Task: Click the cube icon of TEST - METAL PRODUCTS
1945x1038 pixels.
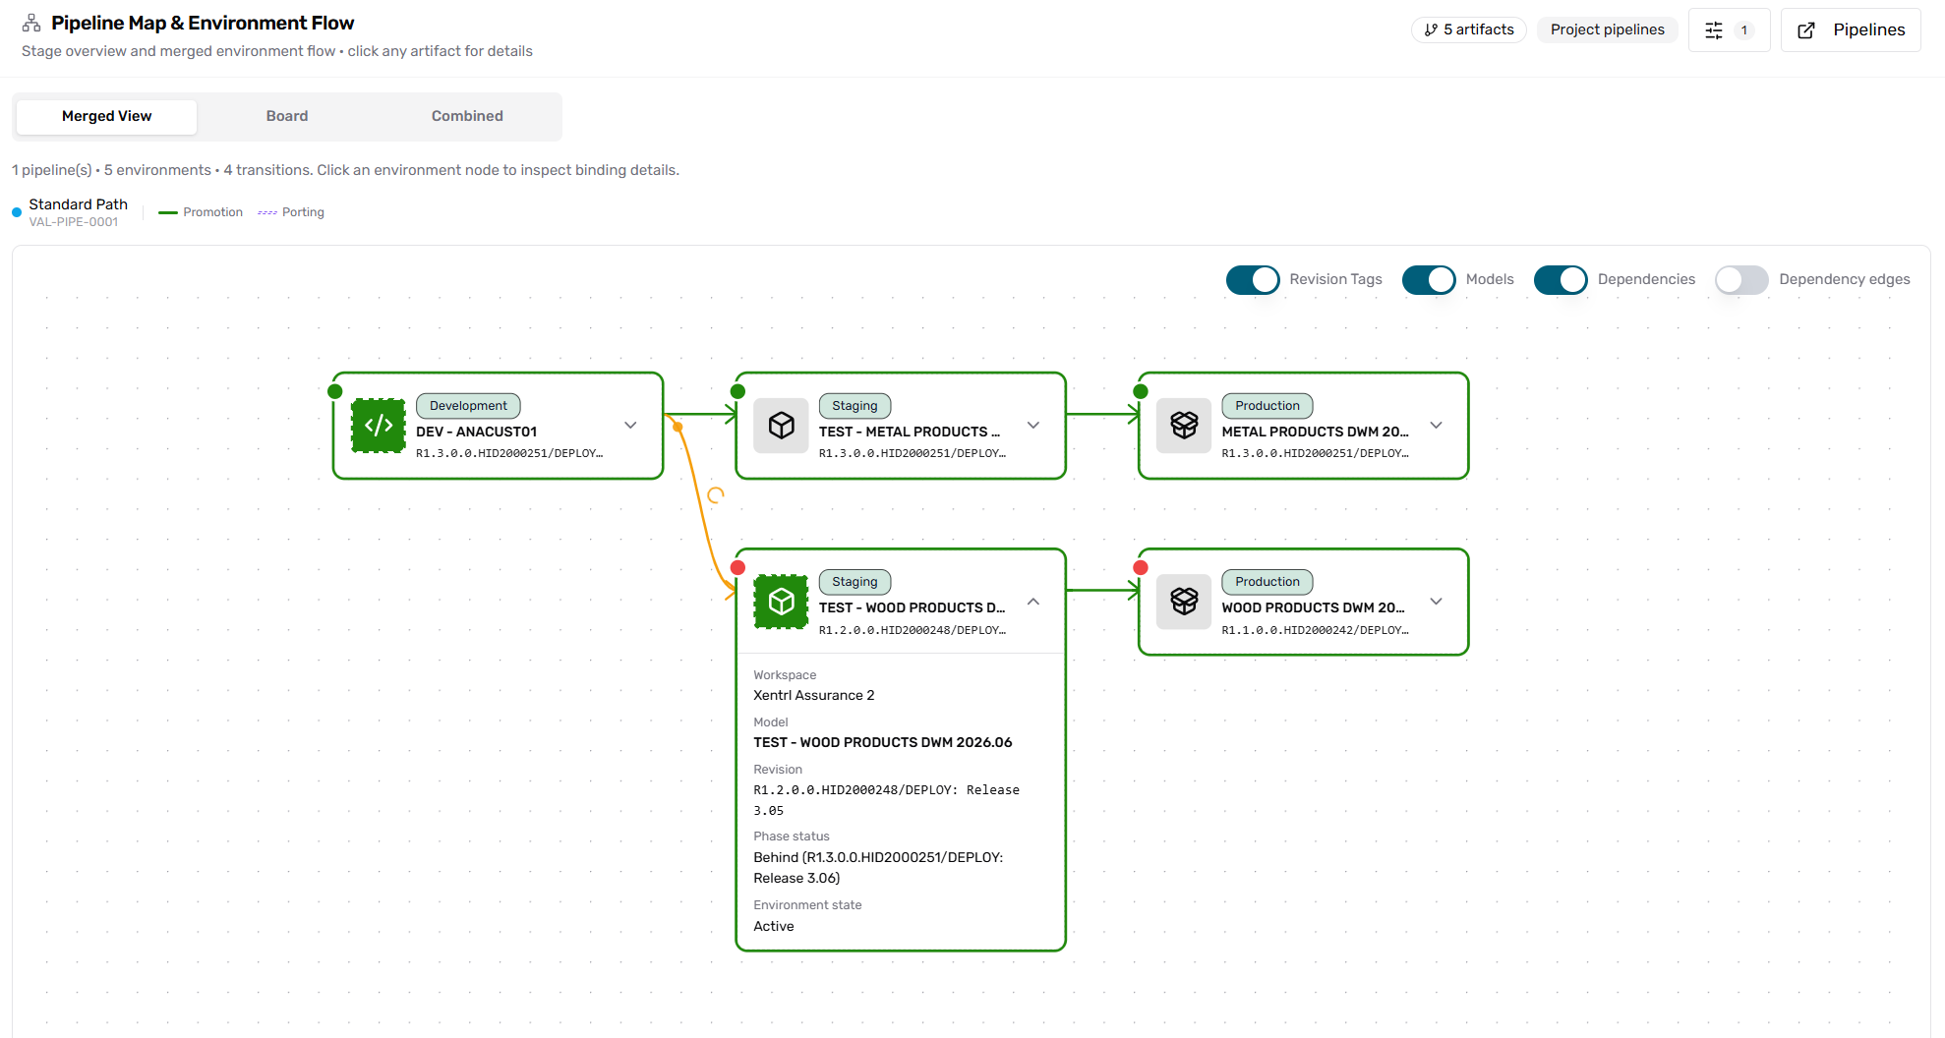Action: (782, 426)
